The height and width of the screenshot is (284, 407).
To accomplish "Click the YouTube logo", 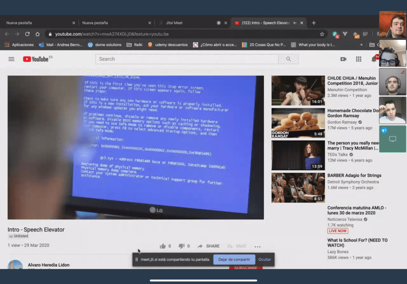I will click(36, 59).
